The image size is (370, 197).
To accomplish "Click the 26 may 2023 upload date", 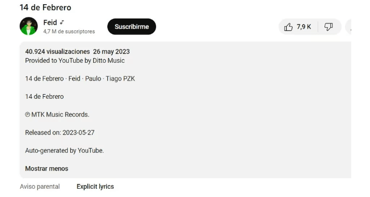I will (111, 51).
